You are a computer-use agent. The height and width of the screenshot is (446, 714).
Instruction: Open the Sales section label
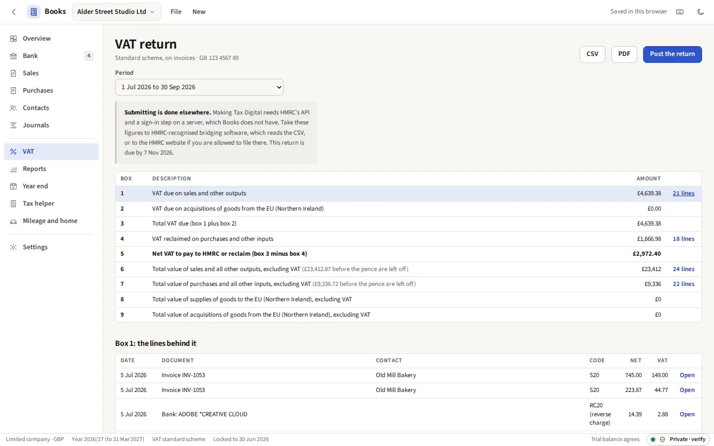coord(31,73)
